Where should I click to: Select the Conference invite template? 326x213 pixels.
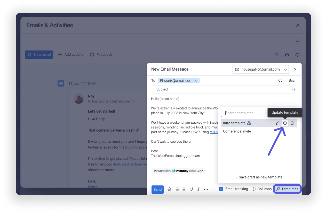pos(237,131)
